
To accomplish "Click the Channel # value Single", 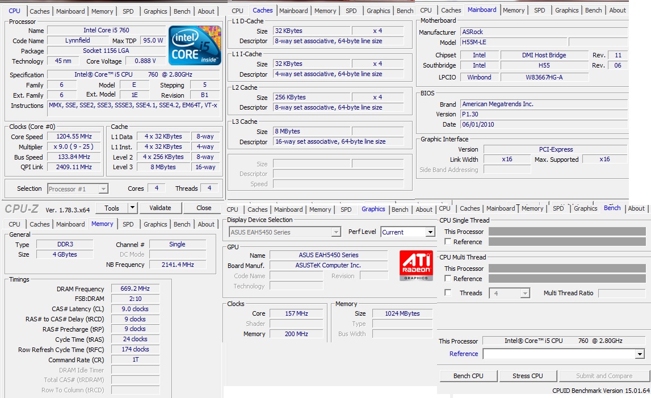I will pyautogui.click(x=178, y=244).
